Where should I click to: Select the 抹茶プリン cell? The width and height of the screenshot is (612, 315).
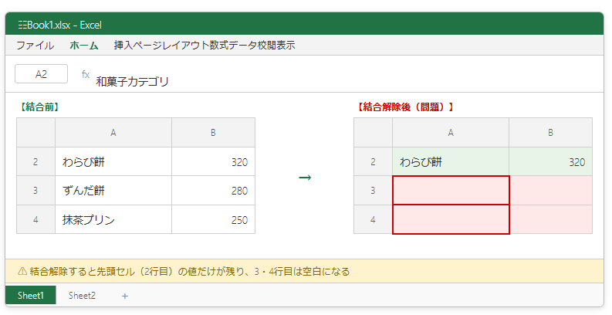(x=113, y=220)
